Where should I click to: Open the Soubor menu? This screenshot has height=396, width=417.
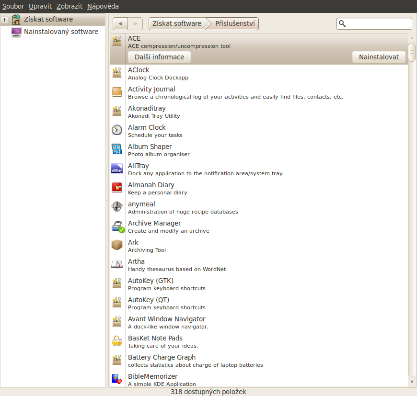point(13,6)
